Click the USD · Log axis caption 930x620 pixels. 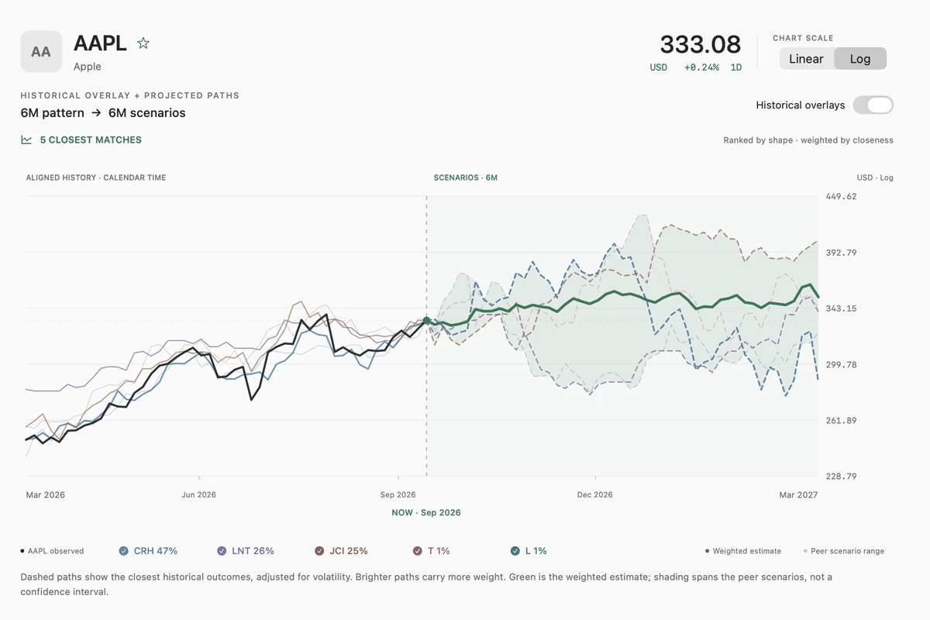click(875, 177)
